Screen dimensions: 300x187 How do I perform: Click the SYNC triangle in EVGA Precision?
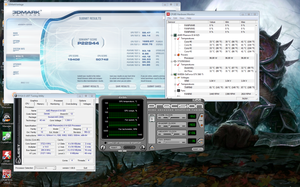pyautogui.click(x=152, y=148)
